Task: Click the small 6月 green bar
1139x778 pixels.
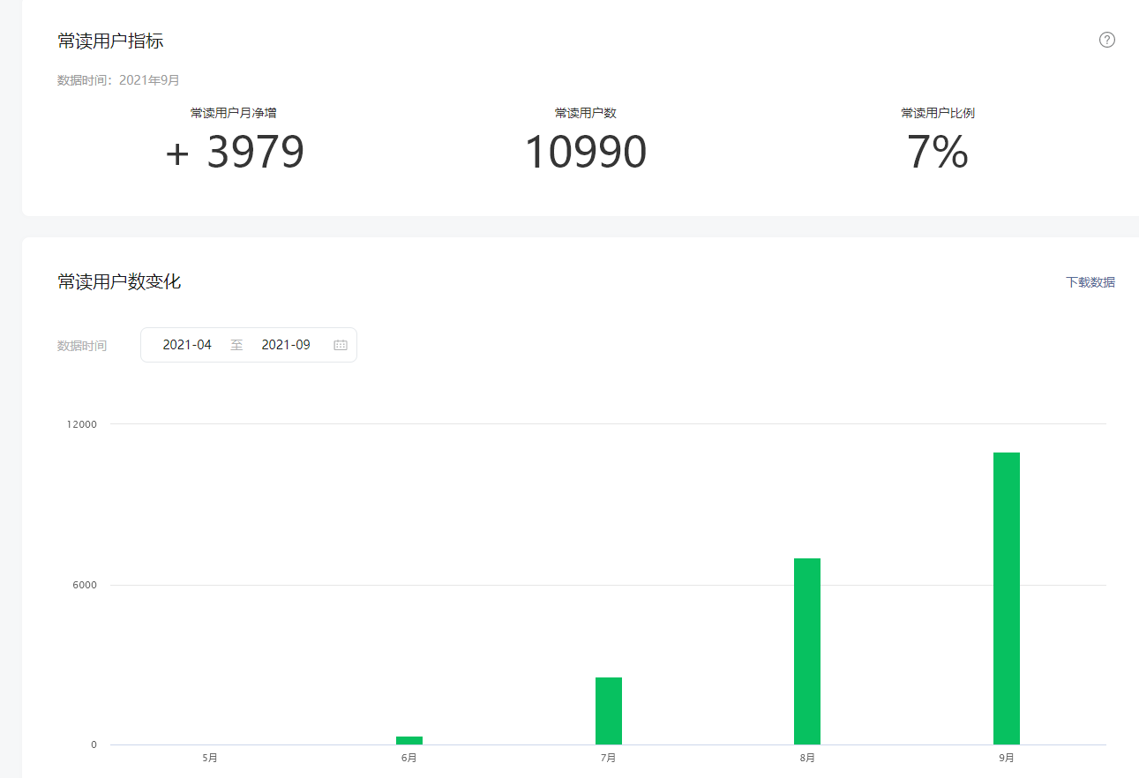Action: point(409,740)
